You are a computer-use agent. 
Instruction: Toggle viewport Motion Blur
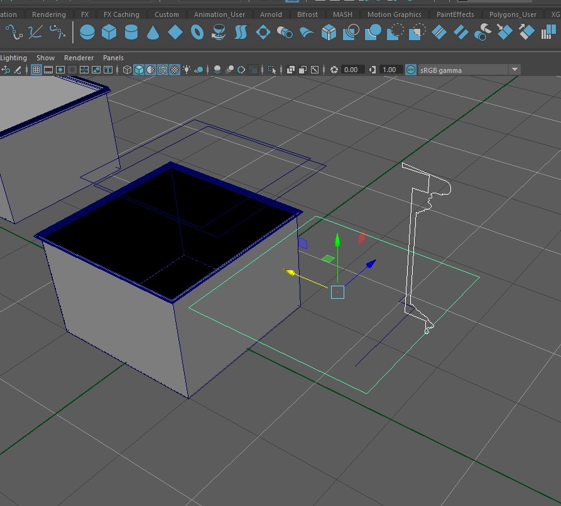click(x=229, y=70)
